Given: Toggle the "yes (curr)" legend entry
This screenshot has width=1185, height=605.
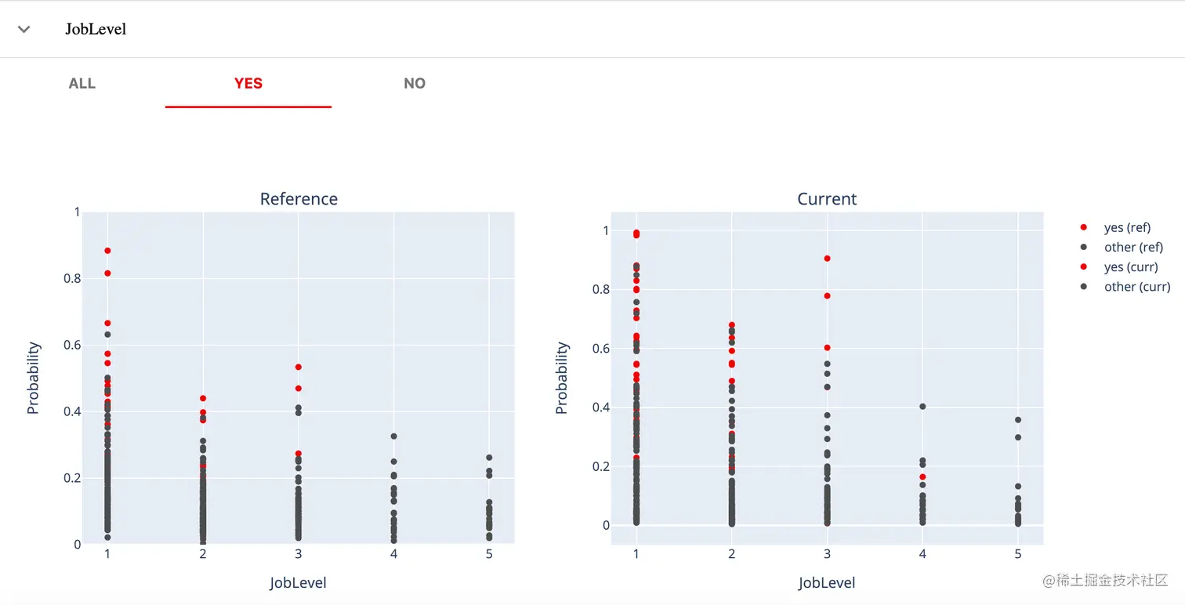Looking at the screenshot, I should tap(1130, 267).
